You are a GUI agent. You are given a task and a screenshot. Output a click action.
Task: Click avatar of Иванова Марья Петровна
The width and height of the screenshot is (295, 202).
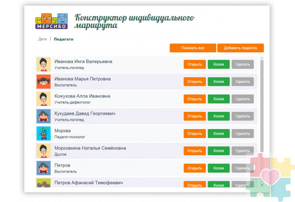click(x=44, y=81)
